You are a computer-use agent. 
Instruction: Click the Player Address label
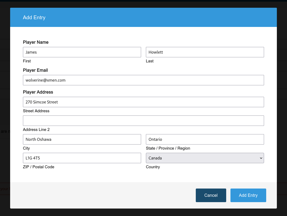click(38, 92)
